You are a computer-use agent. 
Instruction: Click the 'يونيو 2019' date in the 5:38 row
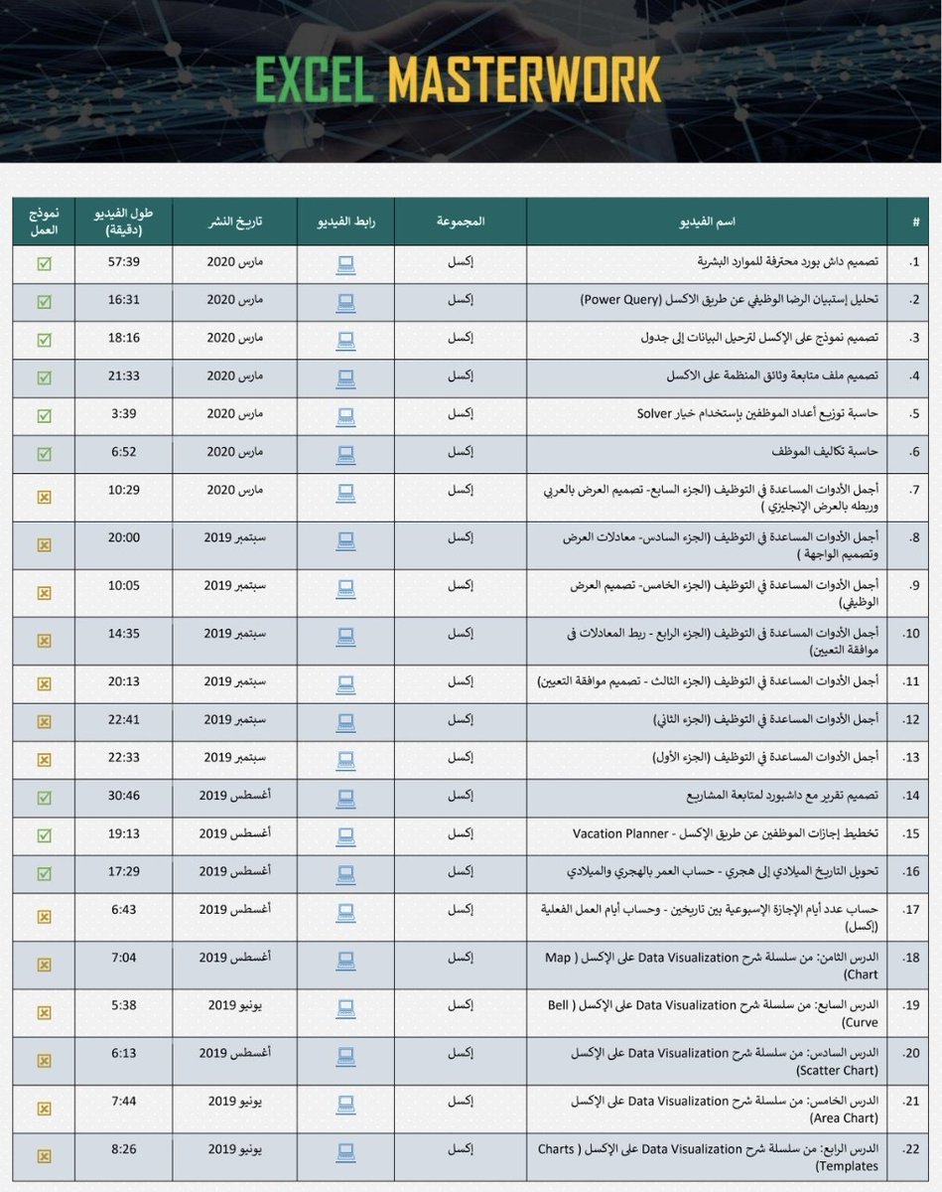234,1005
